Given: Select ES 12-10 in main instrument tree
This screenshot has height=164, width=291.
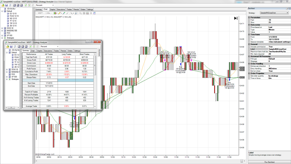Looking at the screenshot, I should tap(13, 14).
